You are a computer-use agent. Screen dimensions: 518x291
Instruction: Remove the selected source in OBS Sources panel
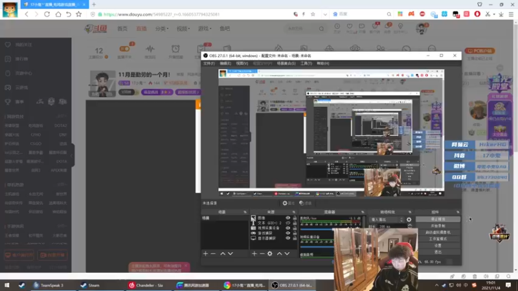click(x=262, y=253)
